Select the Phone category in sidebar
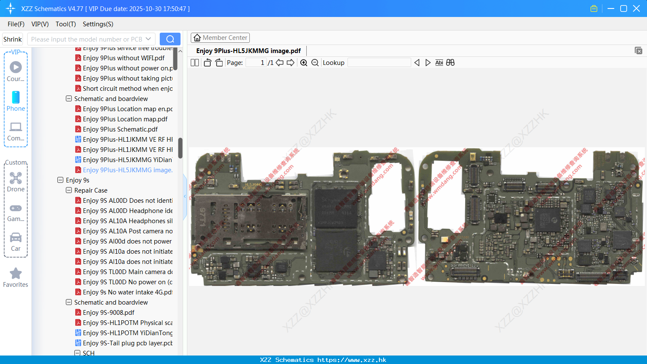This screenshot has width=647, height=364. coord(16,101)
